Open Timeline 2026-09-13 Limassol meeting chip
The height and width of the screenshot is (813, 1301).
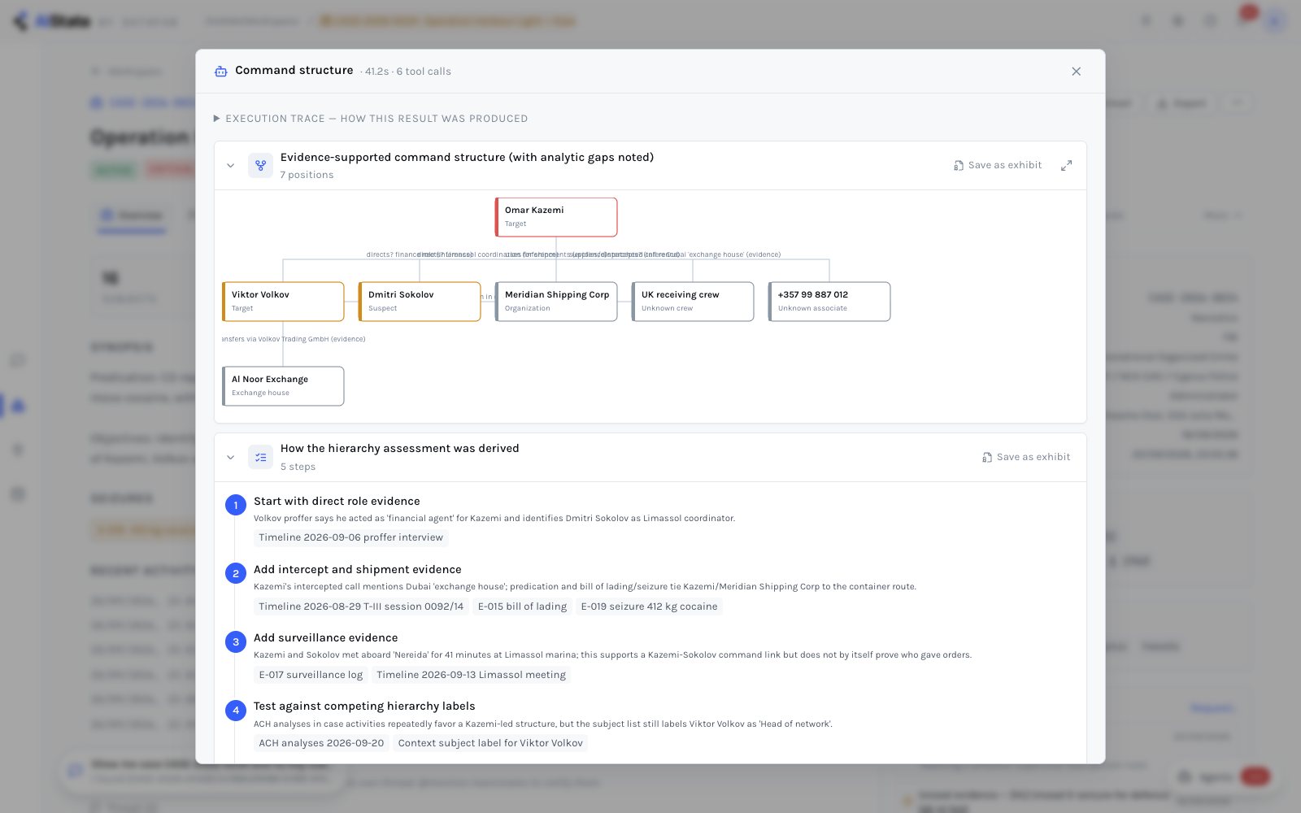[x=471, y=675]
